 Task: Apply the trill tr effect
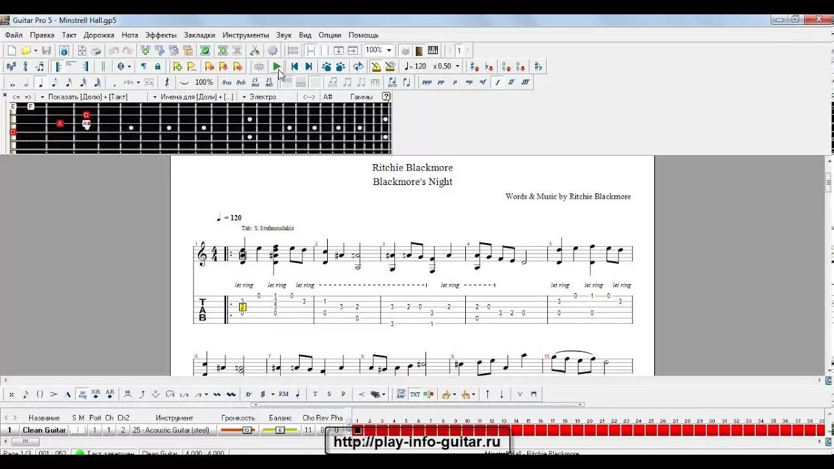(x=249, y=394)
